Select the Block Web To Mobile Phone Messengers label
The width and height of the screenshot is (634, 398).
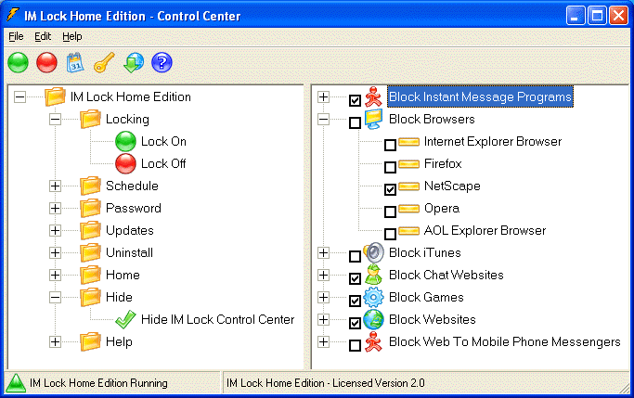(505, 341)
